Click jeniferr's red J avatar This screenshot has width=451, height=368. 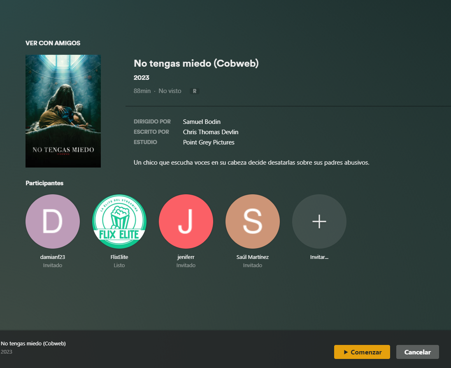click(186, 221)
